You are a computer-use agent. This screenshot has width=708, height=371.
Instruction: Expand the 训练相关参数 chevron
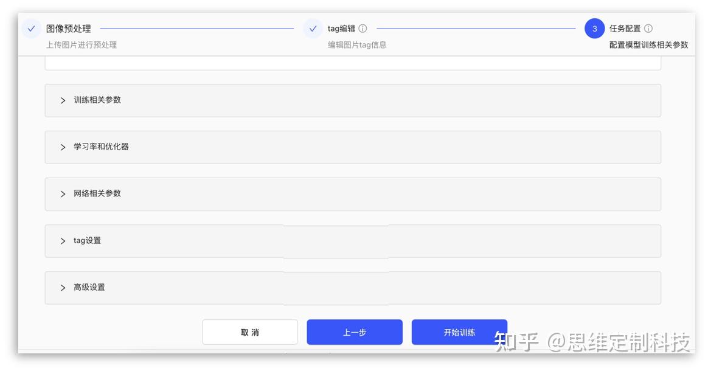63,100
